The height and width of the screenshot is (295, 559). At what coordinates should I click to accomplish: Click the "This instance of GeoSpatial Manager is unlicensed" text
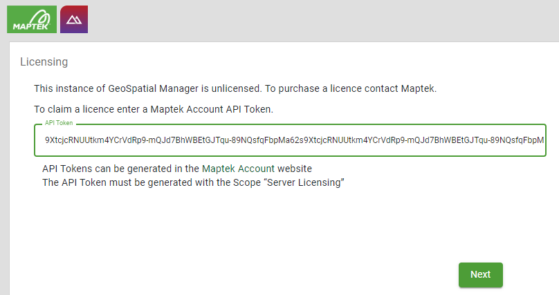click(x=235, y=88)
